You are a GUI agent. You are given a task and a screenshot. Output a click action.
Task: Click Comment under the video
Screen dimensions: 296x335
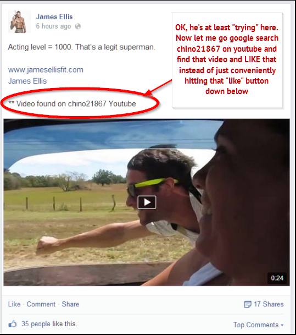point(41,304)
